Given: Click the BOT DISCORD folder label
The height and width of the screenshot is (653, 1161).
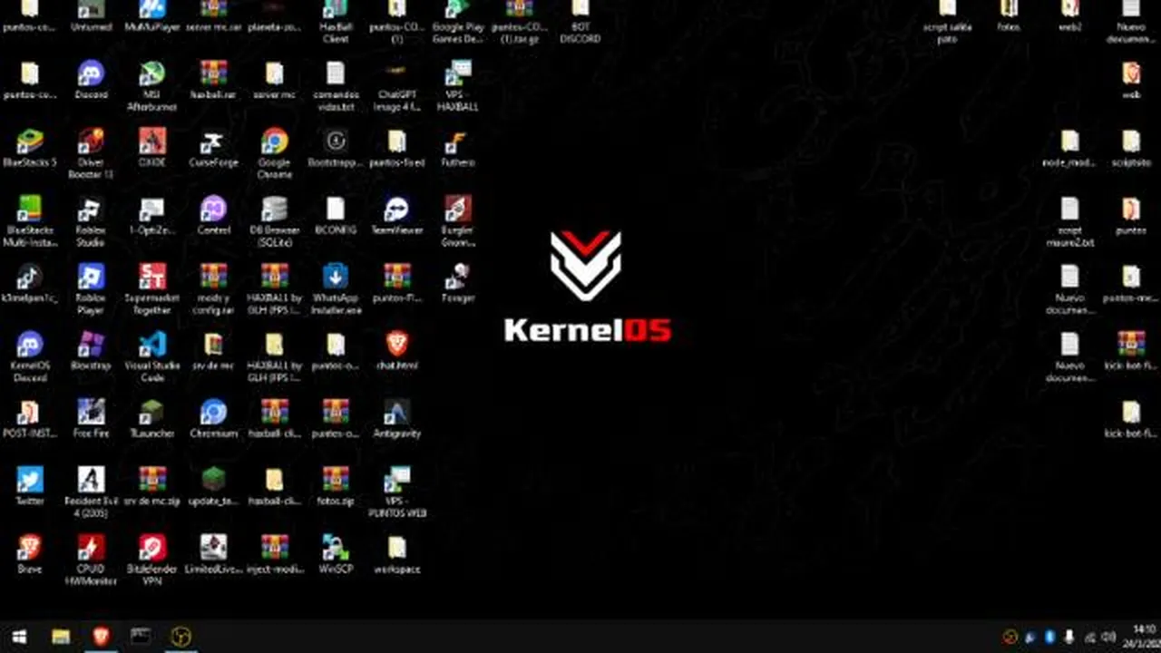Looking at the screenshot, I should (580, 34).
